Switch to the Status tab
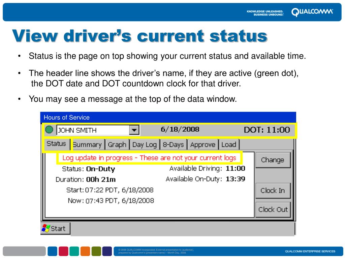The height and width of the screenshot is (258, 345). [x=56, y=144]
